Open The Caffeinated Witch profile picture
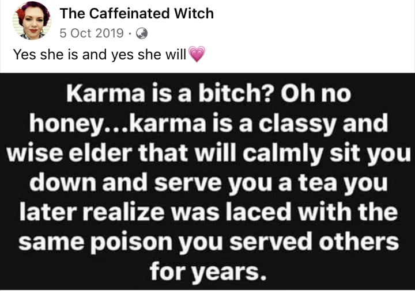 click(x=32, y=21)
